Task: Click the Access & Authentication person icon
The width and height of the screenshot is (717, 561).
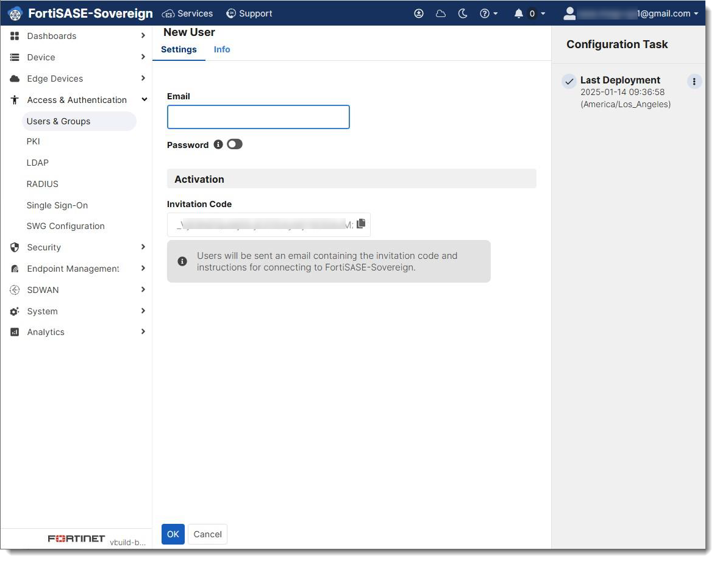Action: tap(15, 100)
